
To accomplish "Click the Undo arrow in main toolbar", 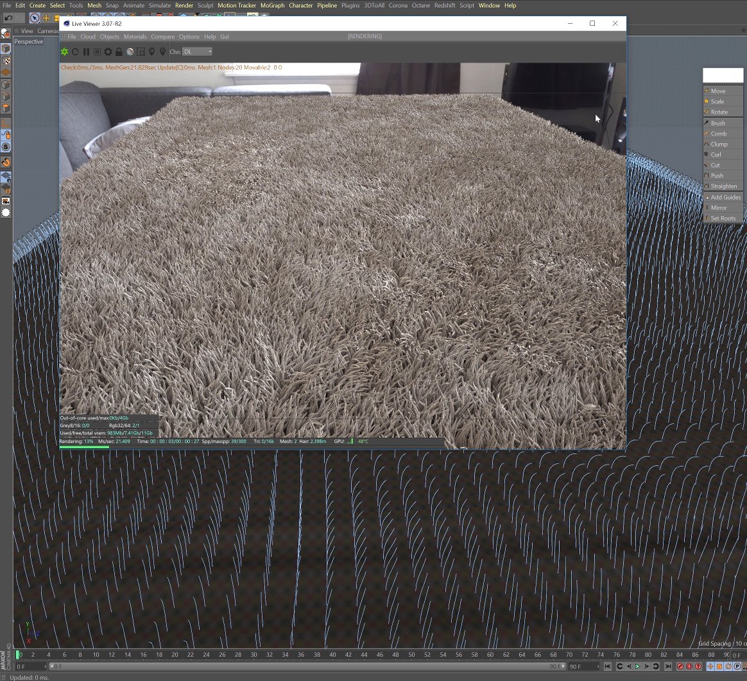I will [x=8, y=18].
